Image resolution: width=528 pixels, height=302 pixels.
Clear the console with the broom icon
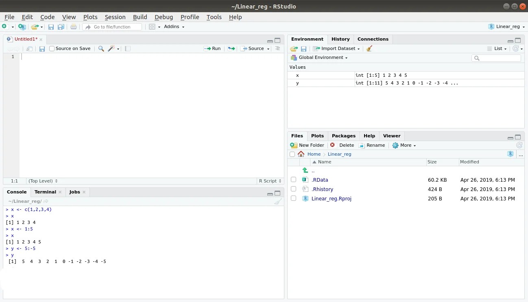(278, 202)
